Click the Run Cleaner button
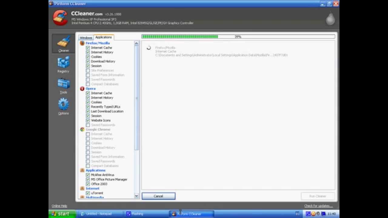The image size is (388, 218). pos(318,196)
